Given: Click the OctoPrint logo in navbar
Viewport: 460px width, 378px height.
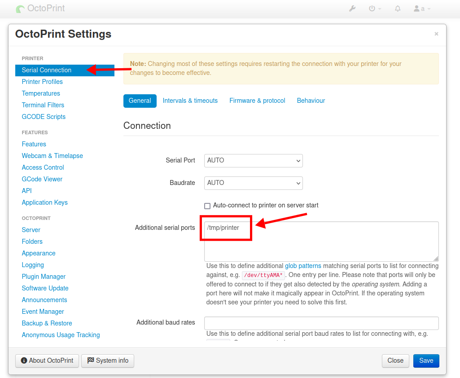Looking at the screenshot, I should pyautogui.click(x=40, y=8).
